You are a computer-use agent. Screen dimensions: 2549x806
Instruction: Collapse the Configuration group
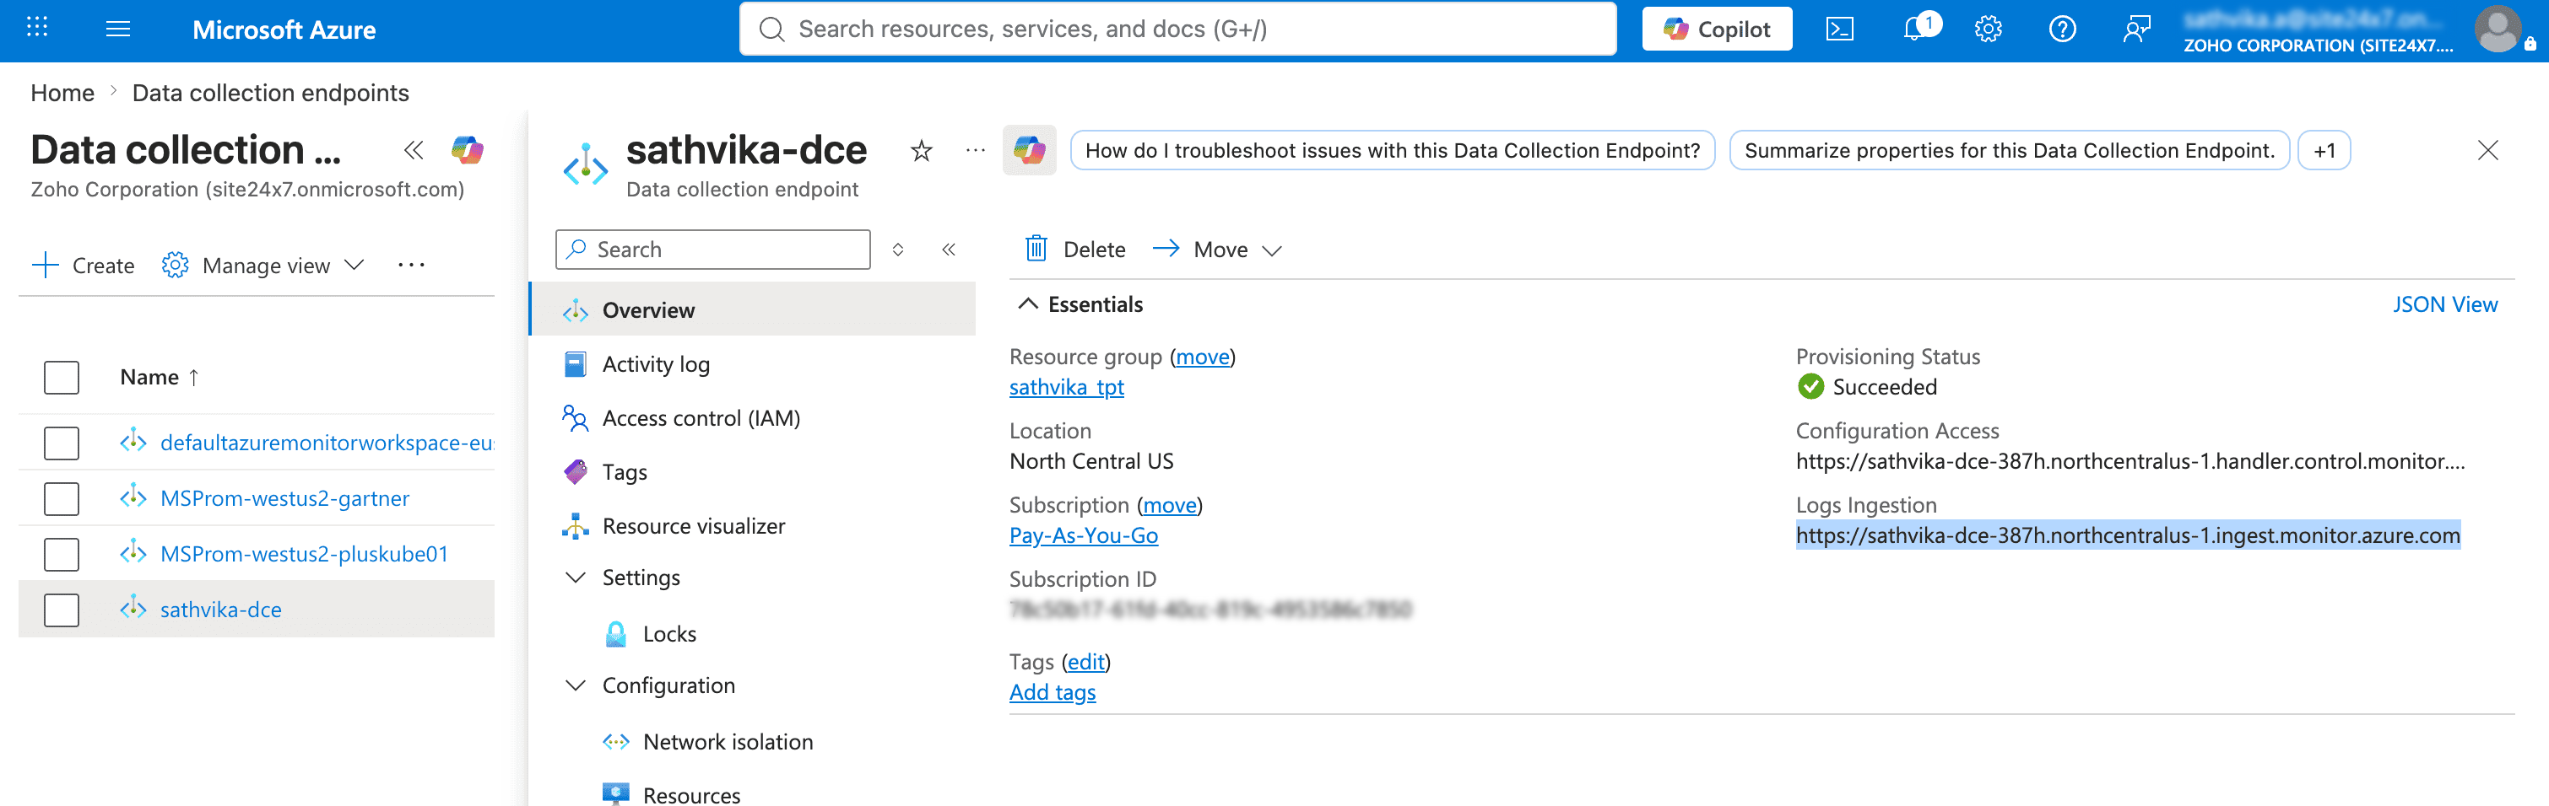coord(575,685)
